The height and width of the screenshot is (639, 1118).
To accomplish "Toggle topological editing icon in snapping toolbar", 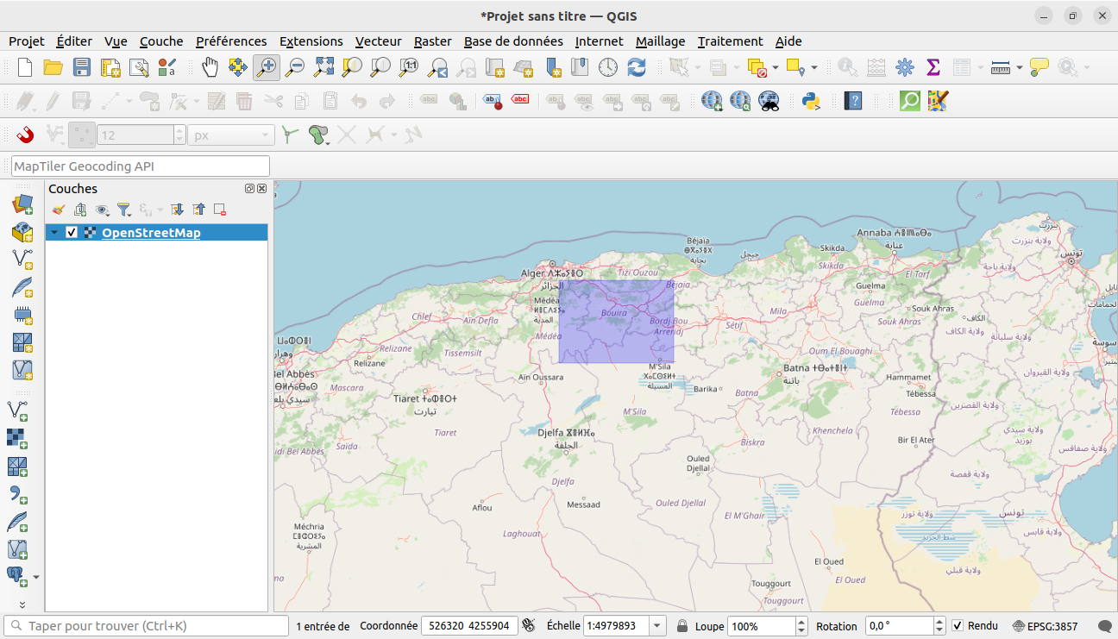I will (290, 135).
